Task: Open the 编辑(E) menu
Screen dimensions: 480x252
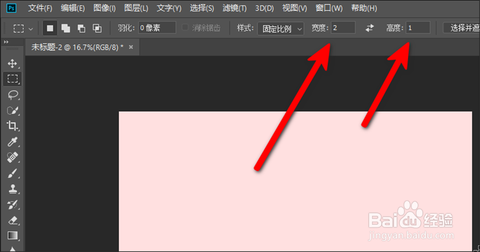Action: coord(72,8)
